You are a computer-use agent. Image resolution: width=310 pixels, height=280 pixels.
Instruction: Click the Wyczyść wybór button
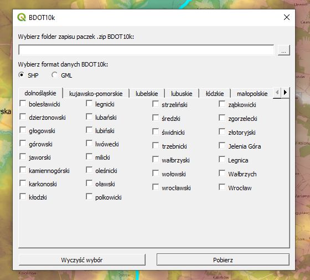click(x=82, y=260)
